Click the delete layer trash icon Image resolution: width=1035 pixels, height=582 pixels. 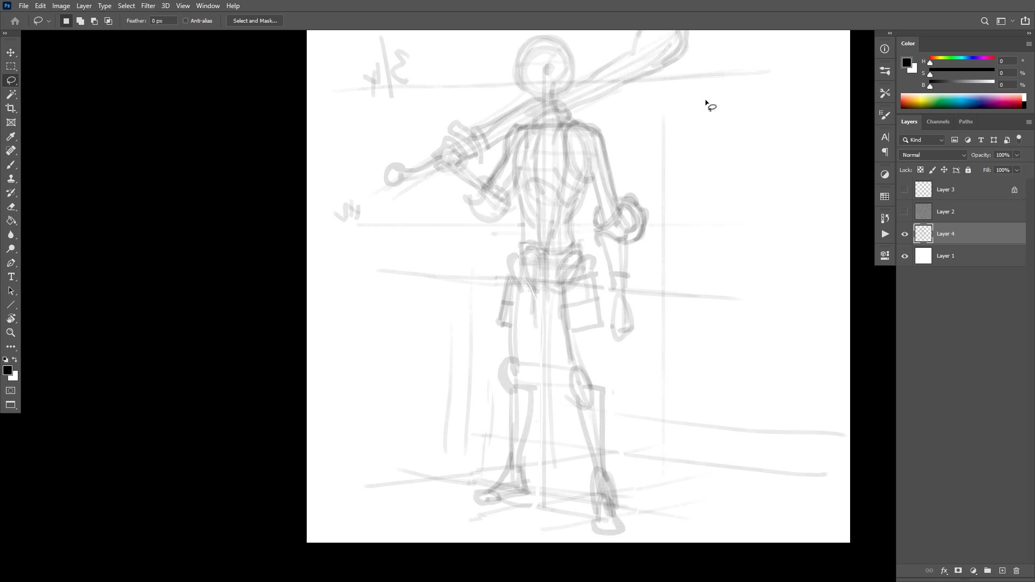pos(1016,571)
